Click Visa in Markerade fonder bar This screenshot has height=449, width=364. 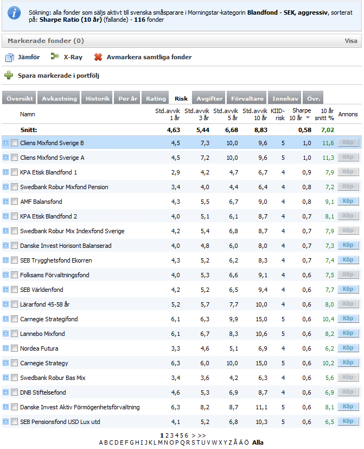coord(350,41)
